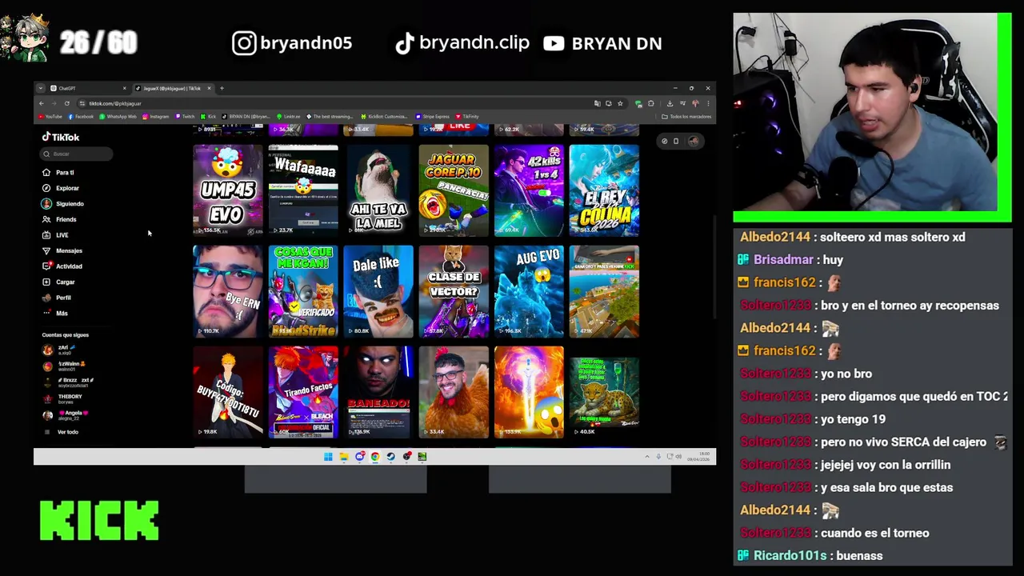Open the Tirando Factos video
The height and width of the screenshot is (576, 1024).
click(303, 392)
